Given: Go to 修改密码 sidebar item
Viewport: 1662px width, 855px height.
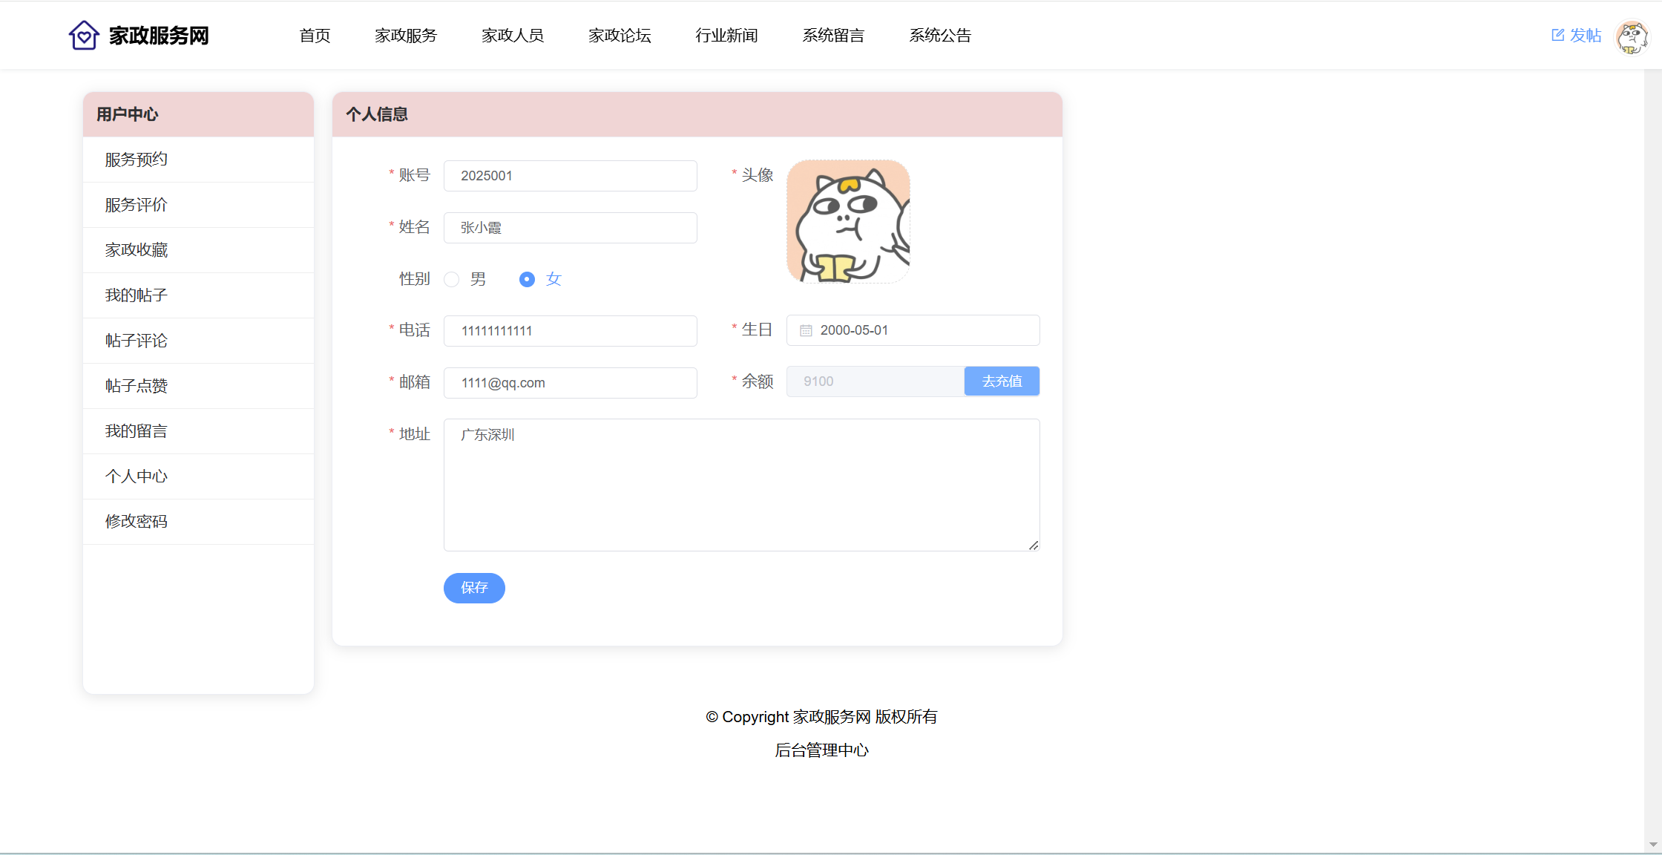Looking at the screenshot, I should tap(137, 522).
